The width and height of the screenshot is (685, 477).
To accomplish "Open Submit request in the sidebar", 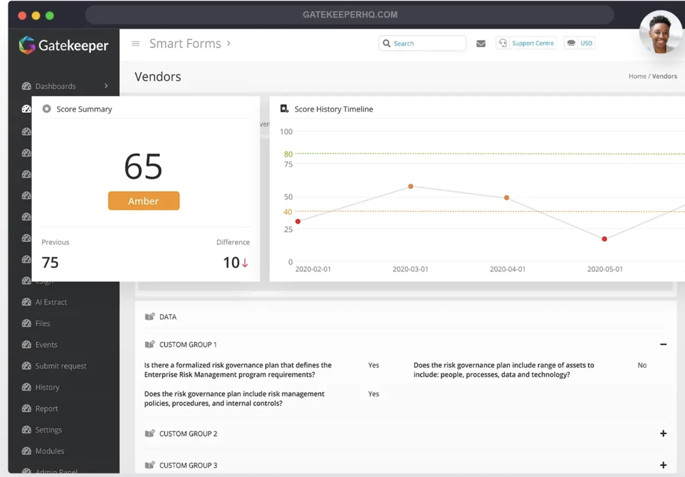I will [x=61, y=366].
